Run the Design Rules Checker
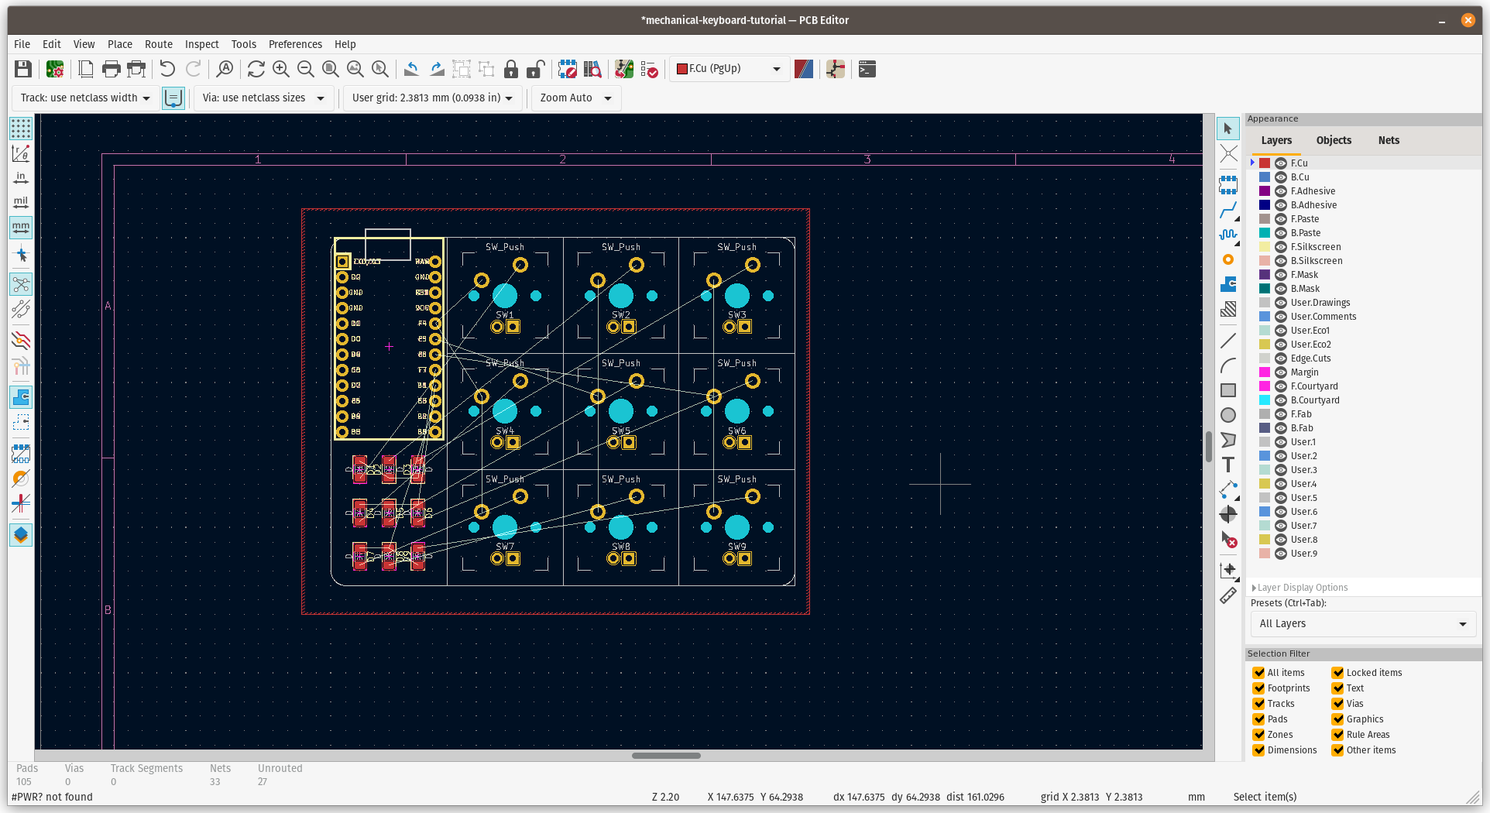 [651, 69]
